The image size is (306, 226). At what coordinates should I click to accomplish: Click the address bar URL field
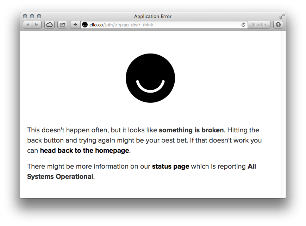[164, 25]
